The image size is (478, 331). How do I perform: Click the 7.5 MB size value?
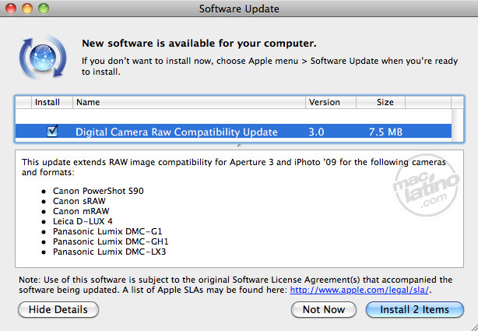coord(385,132)
